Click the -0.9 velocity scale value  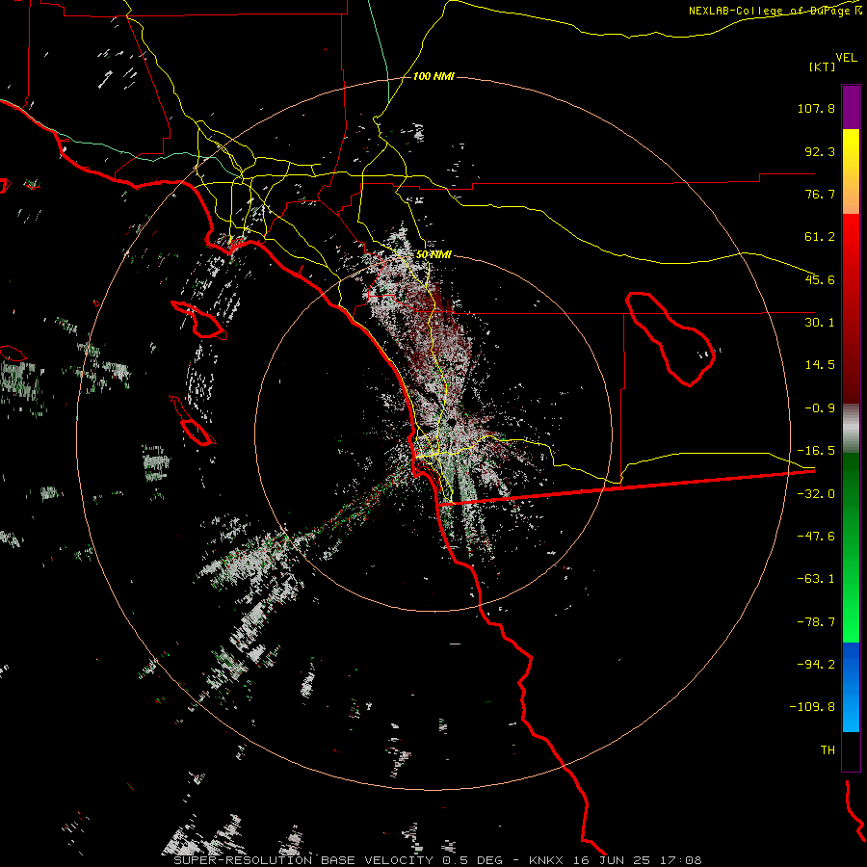(820, 408)
